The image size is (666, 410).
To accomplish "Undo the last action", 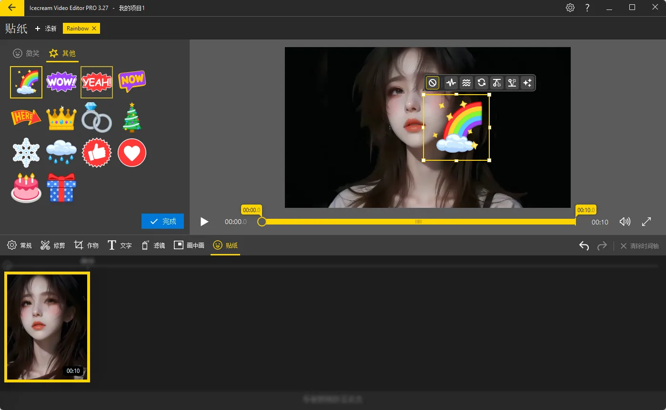I will tap(584, 246).
